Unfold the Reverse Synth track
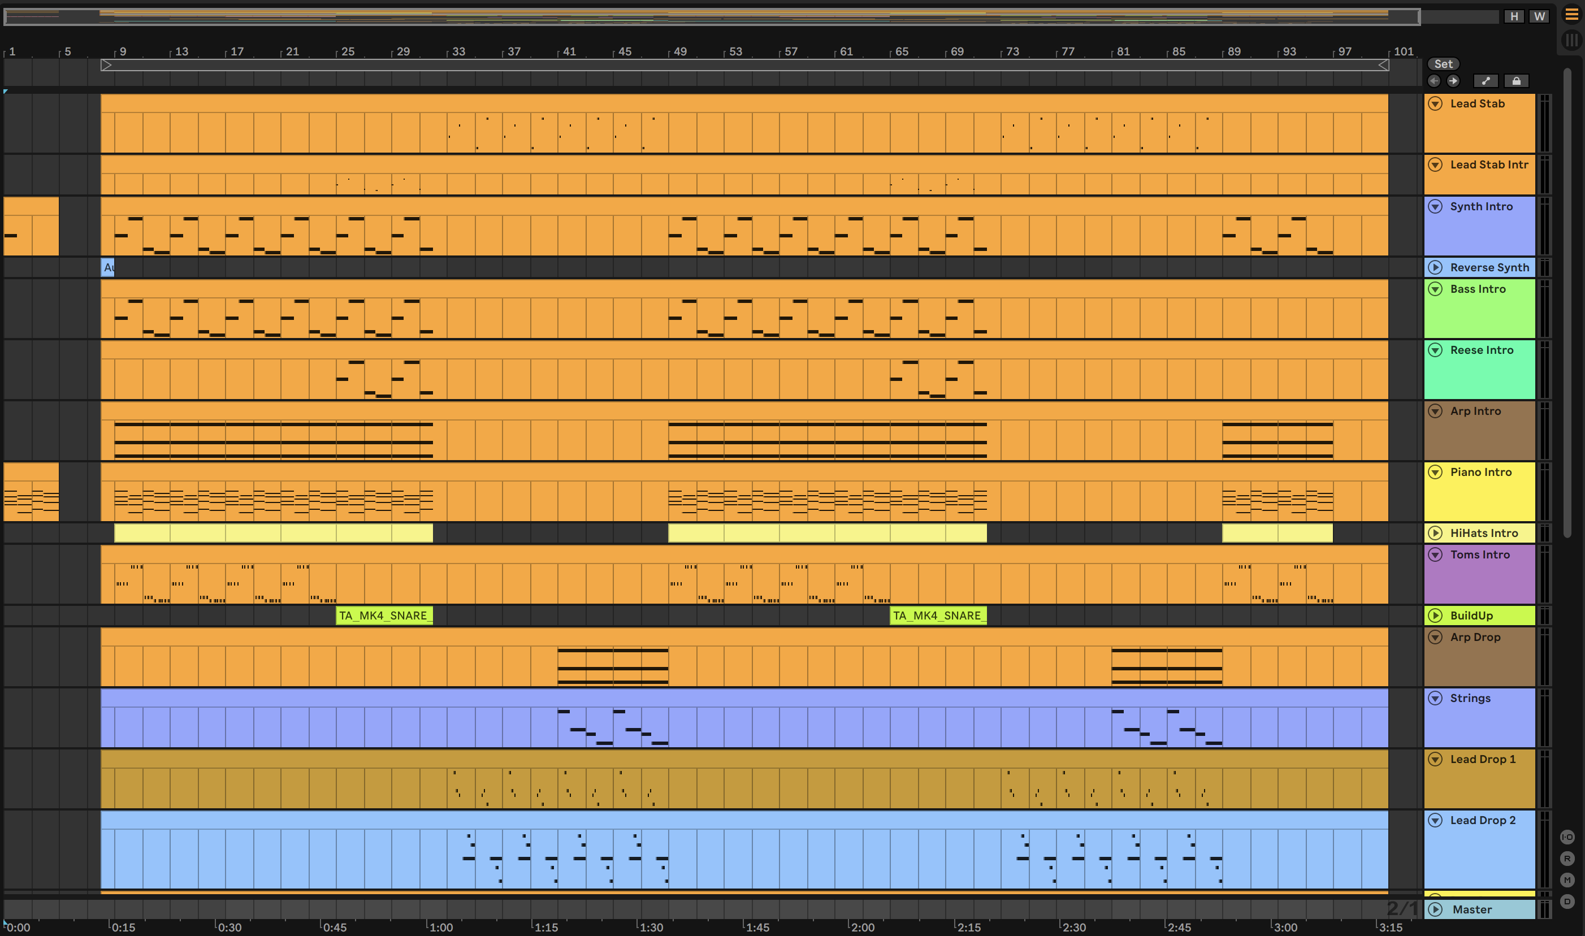1585x936 pixels. pyautogui.click(x=1436, y=267)
